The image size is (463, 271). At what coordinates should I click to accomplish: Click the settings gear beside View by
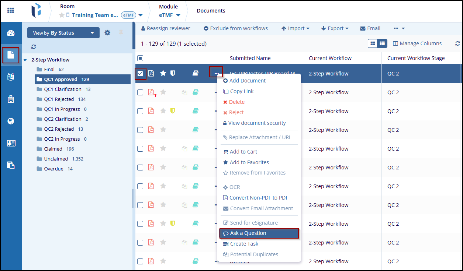pyautogui.click(x=107, y=33)
